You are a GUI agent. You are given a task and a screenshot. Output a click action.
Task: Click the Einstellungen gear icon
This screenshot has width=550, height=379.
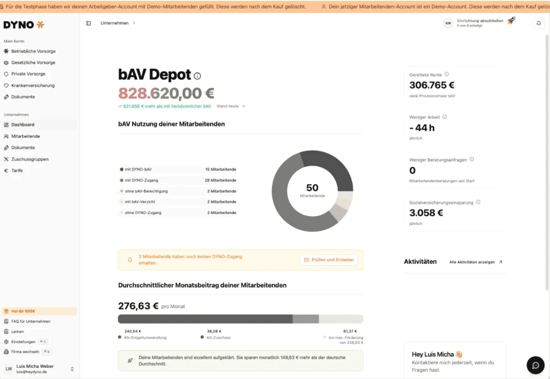(6, 342)
